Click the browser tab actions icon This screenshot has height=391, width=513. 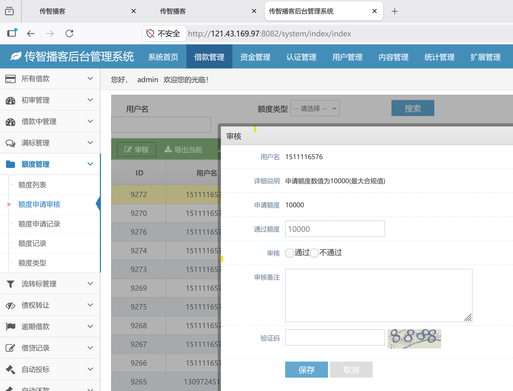point(9,11)
